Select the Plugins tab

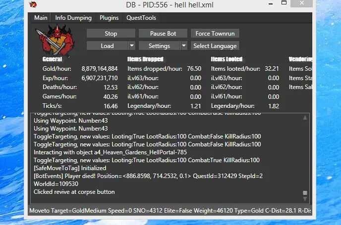(109, 18)
